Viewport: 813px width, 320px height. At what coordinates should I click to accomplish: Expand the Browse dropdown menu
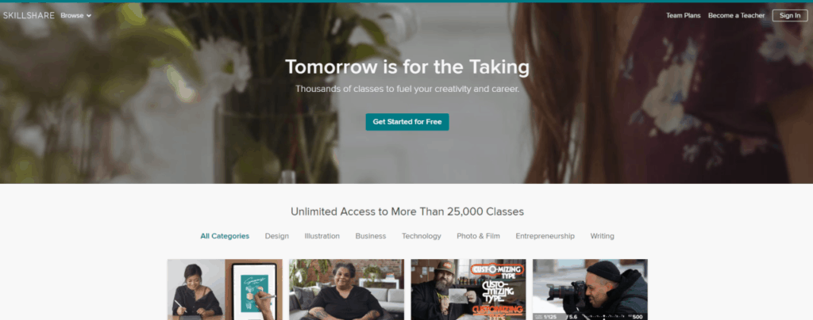click(x=75, y=16)
